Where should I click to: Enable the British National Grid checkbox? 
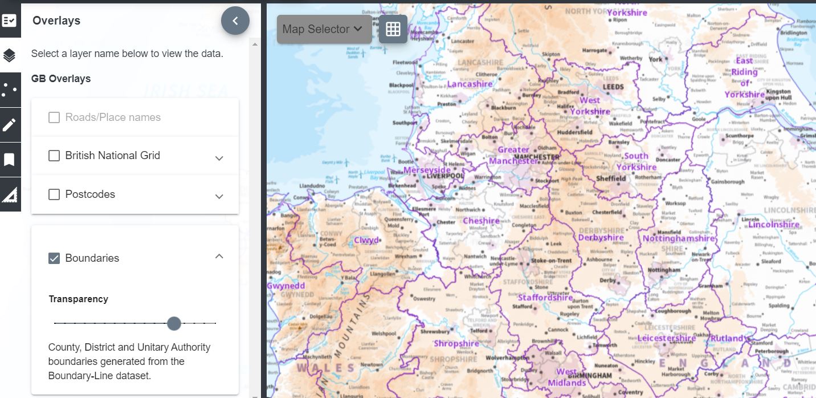(54, 156)
